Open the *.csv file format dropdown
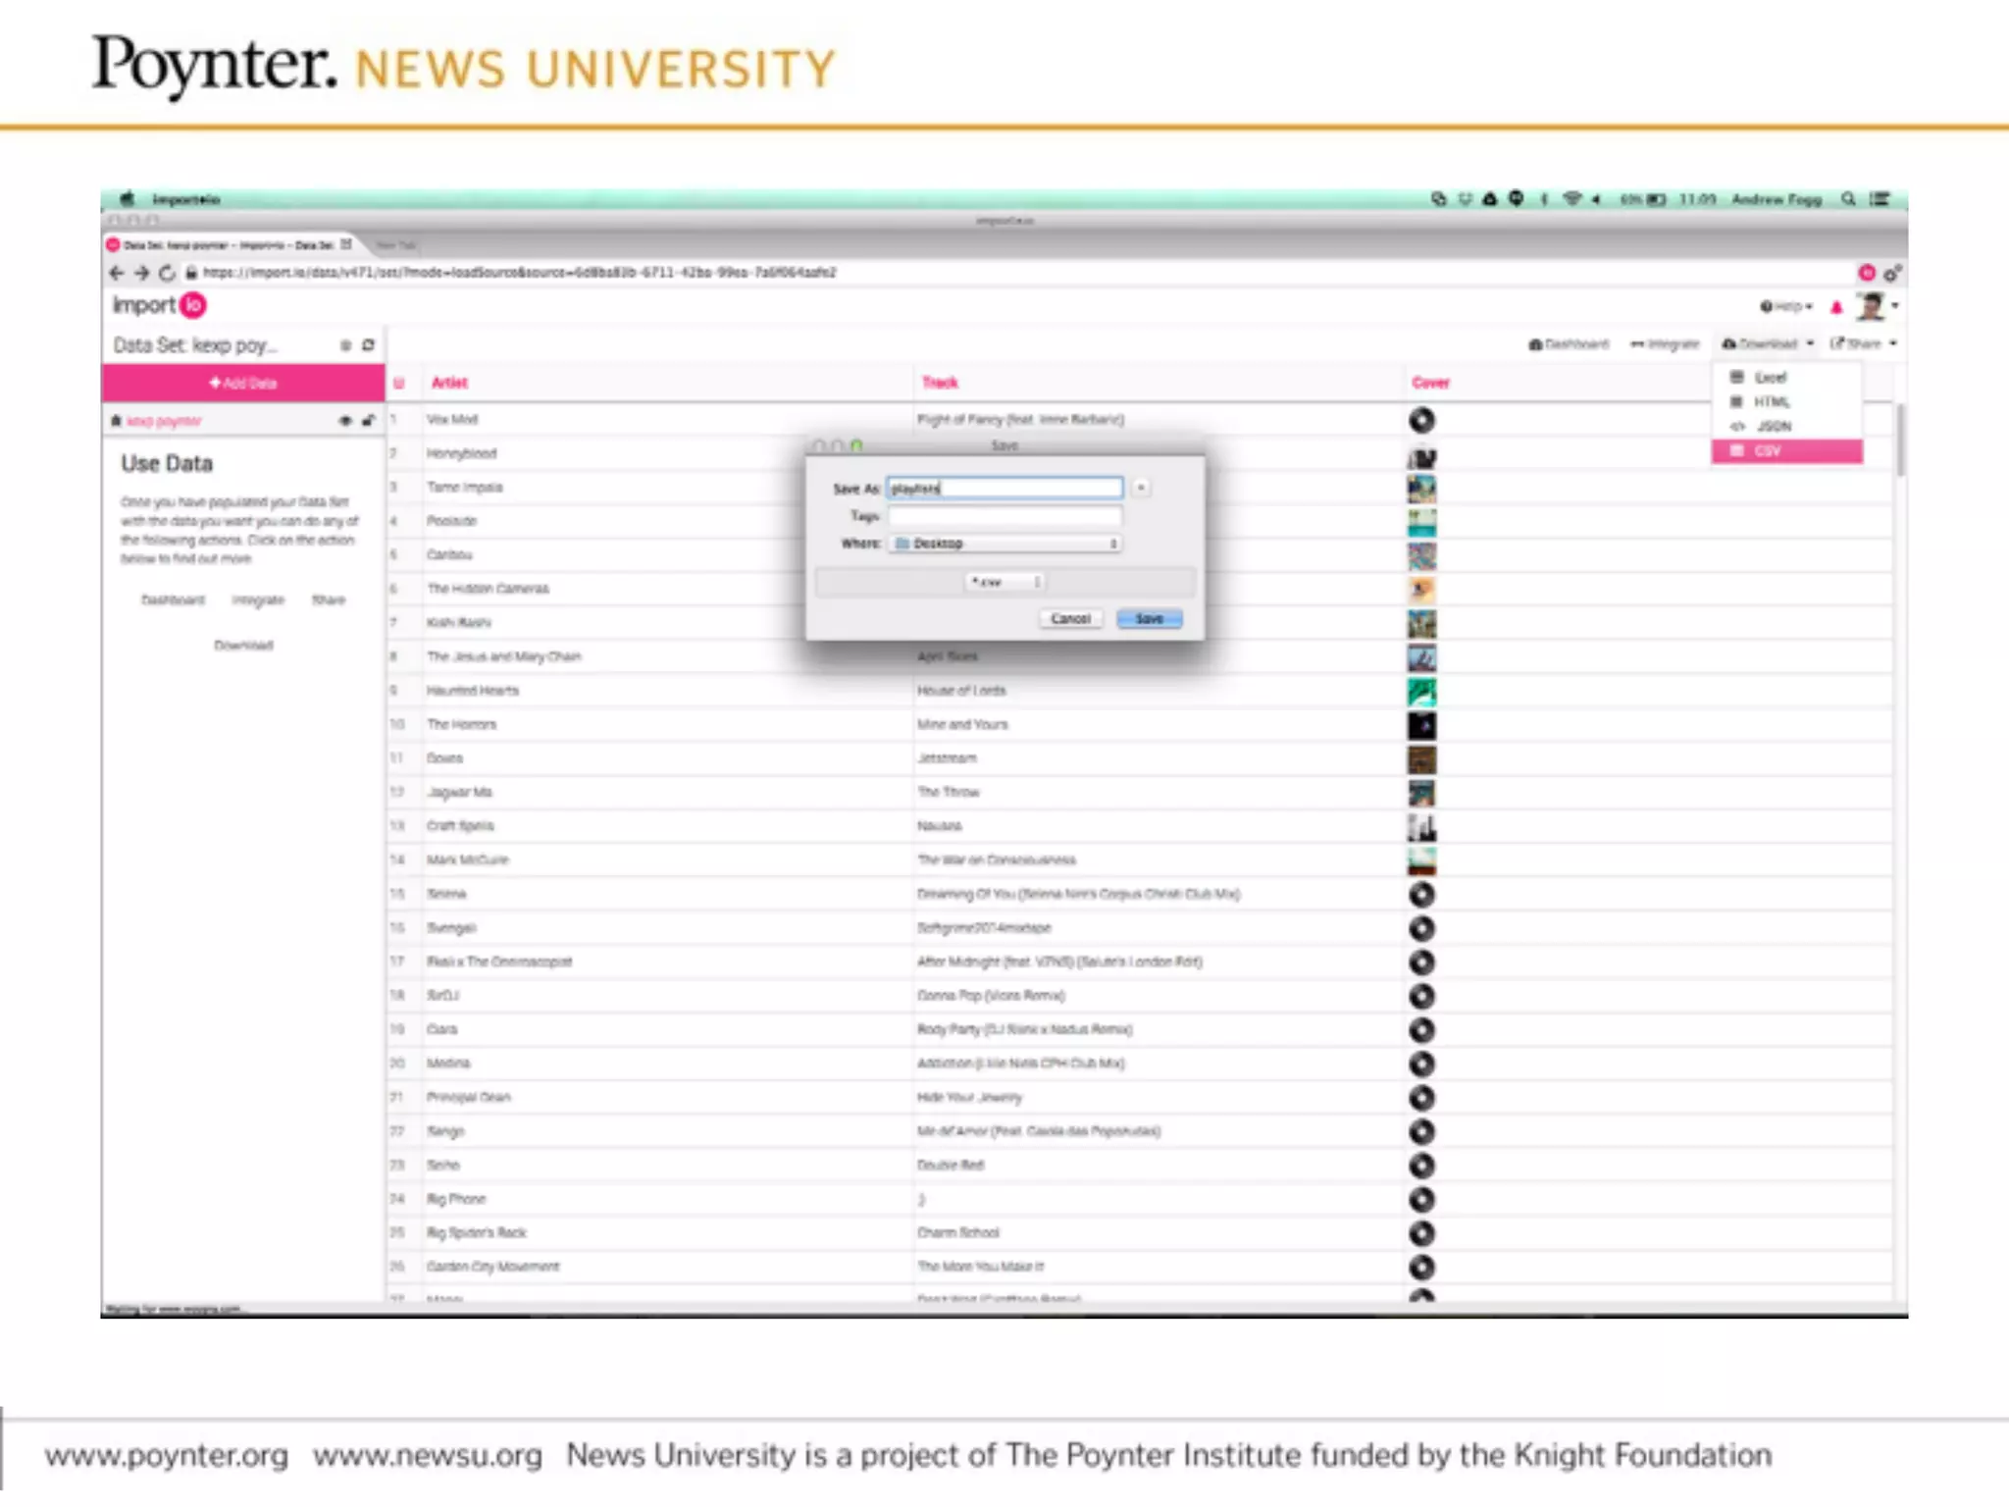 (1004, 583)
